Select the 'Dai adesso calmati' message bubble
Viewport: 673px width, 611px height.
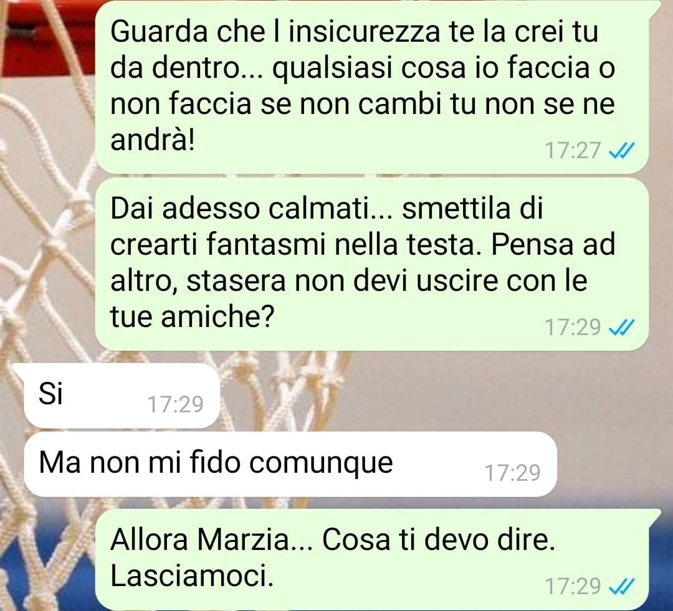(x=371, y=264)
